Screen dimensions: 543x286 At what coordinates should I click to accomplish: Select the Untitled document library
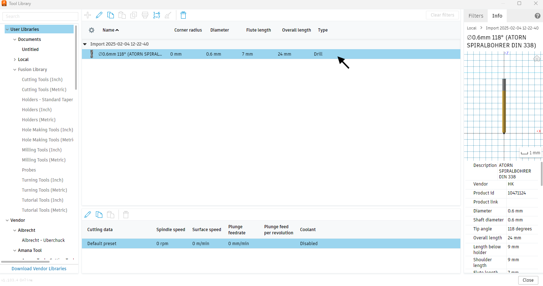click(30, 50)
